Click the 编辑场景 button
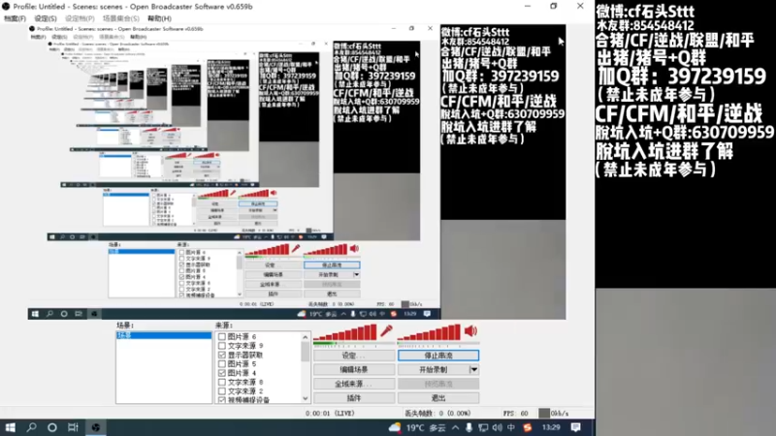The image size is (776, 436). (354, 369)
